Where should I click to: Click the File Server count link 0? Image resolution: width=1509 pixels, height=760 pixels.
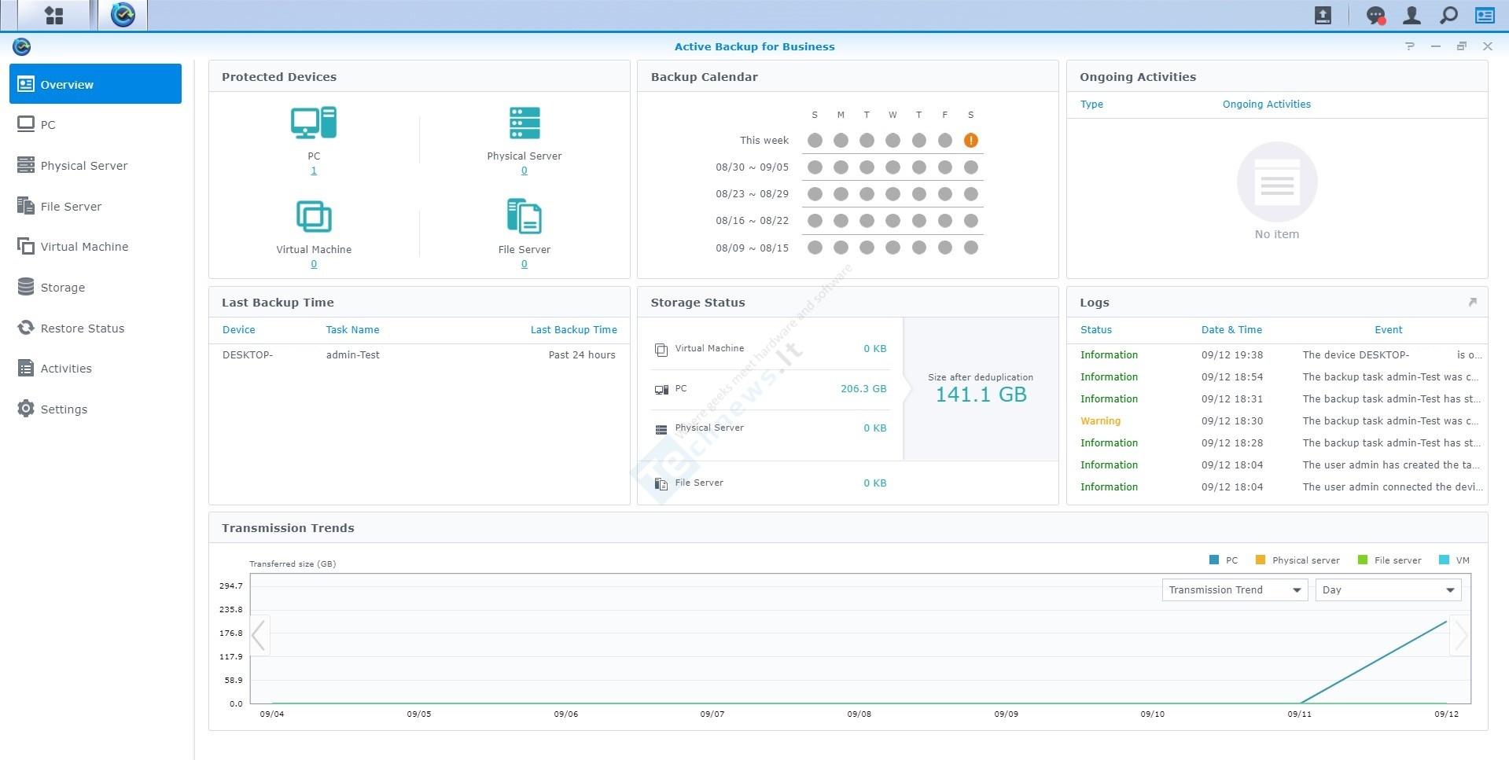pos(524,264)
